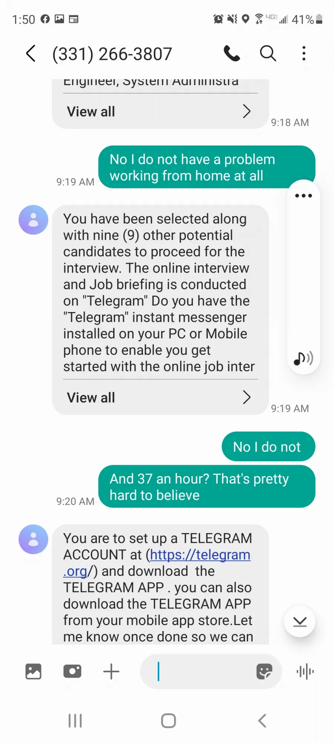The height and width of the screenshot is (743, 334).
Task: Select the 'No I do not' message bubble
Action: click(x=268, y=447)
